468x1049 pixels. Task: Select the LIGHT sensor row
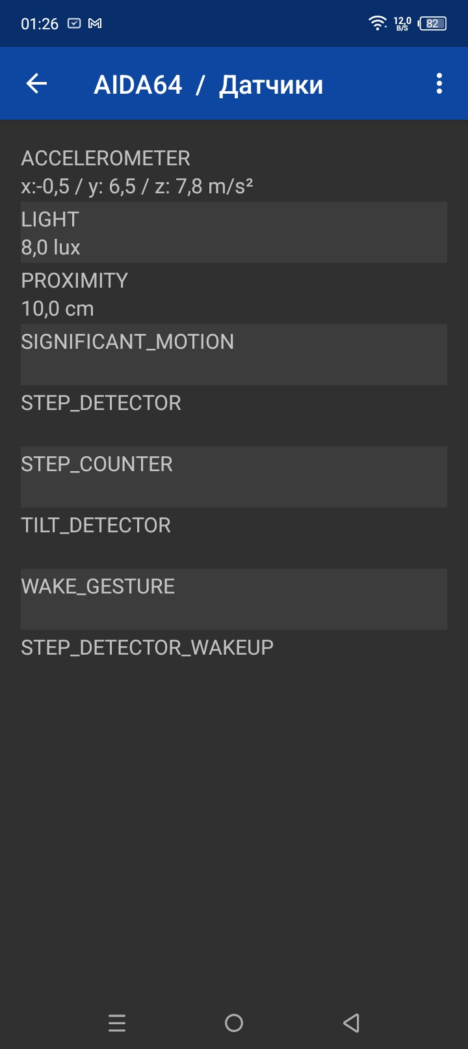click(x=234, y=232)
